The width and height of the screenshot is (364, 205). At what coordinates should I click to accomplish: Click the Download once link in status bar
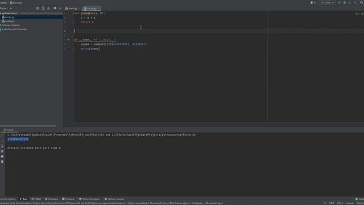[158, 203]
